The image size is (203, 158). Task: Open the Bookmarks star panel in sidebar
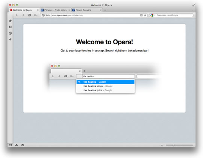point(10,21)
